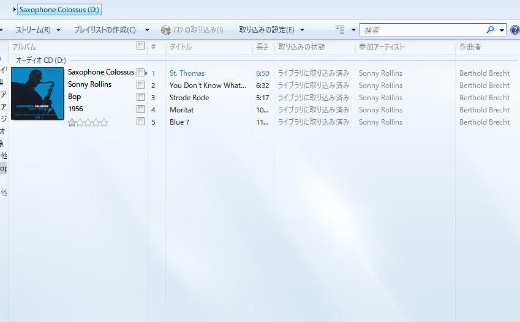
Task: Toggle checkbox for track 1 St. Thomas
Action: 141,73
